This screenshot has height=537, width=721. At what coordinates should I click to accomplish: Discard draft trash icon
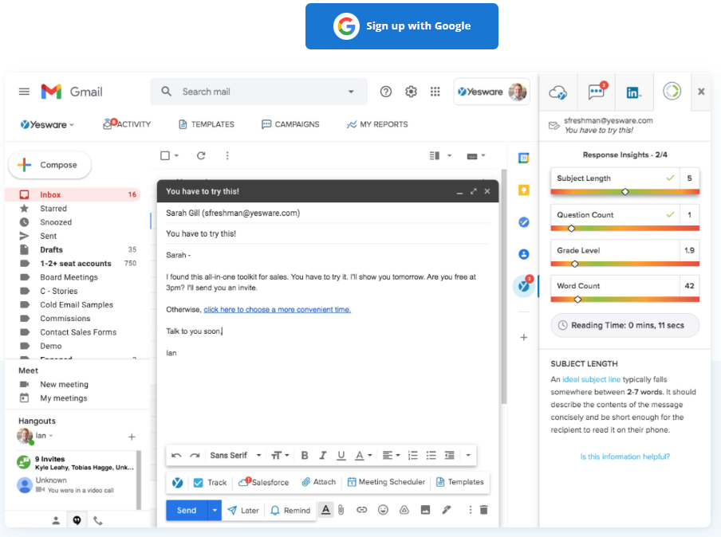coord(484,510)
